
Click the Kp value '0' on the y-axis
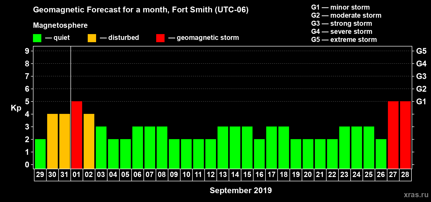(27, 165)
